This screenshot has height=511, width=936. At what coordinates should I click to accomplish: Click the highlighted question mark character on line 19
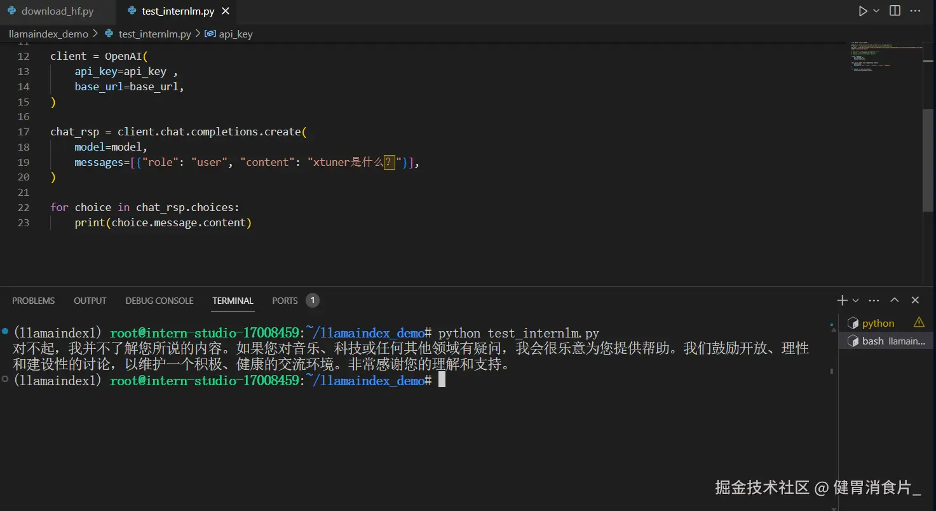pos(389,163)
